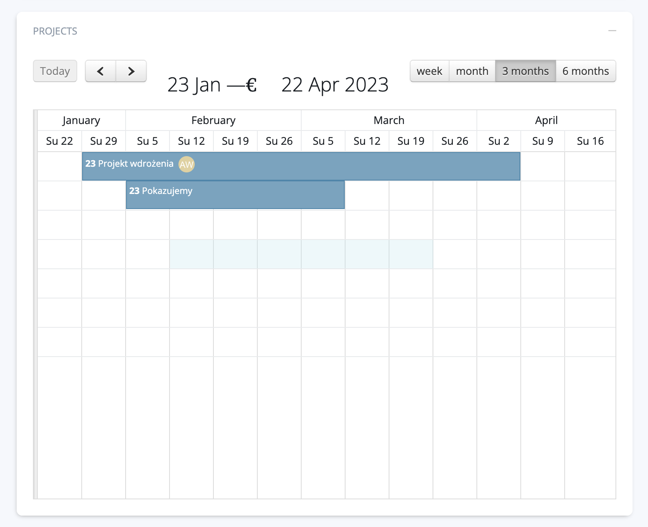The height and width of the screenshot is (527, 648).
Task: Click the March month header
Action: [x=389, y=120]
